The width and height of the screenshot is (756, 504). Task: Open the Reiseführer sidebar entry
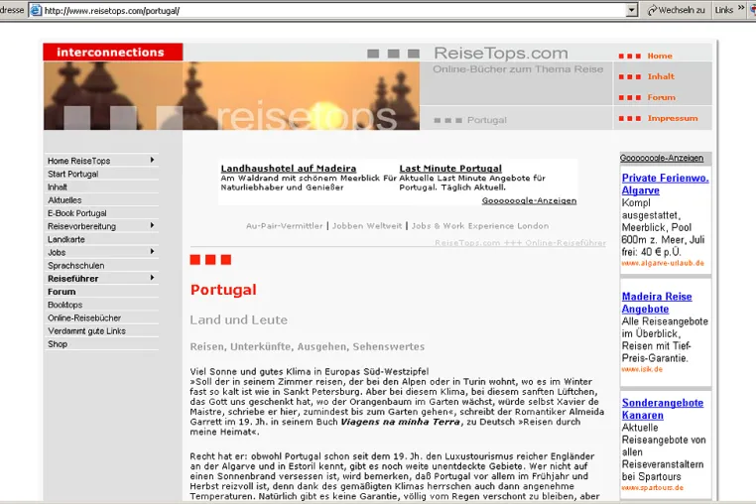pyautogui.click(x=72, y=279)
